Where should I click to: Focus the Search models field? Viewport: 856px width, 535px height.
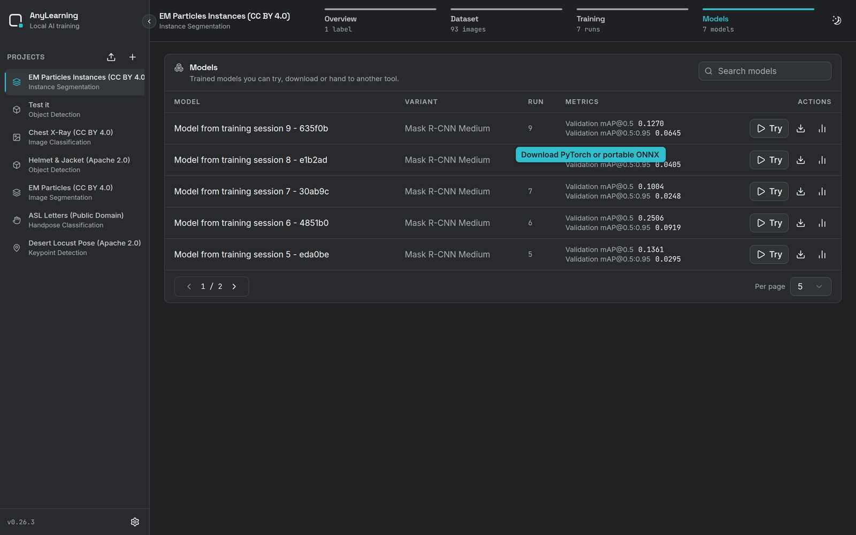765,71
